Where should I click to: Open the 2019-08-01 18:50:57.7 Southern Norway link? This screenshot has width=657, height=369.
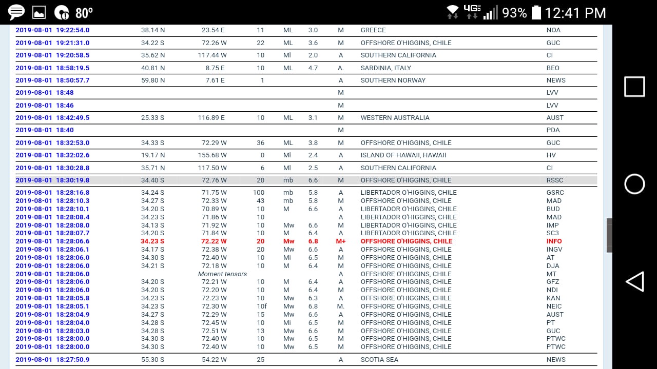click(52, 80)
